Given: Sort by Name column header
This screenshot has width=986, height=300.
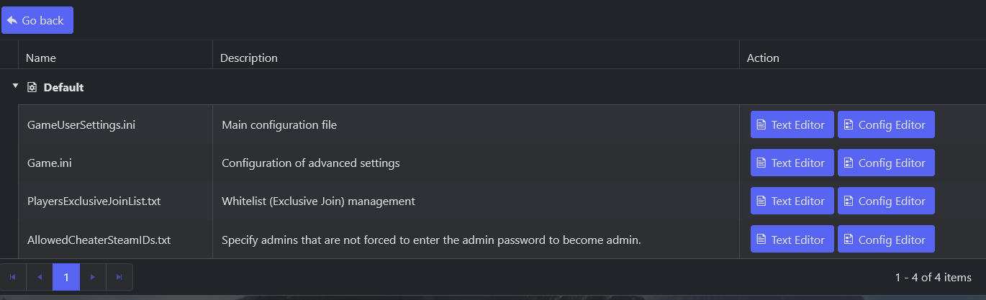Looking at the screenshot, I should (41, 58).
